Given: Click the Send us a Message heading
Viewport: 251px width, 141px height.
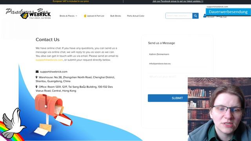Looking at the screenshot, I should point(162,43).
